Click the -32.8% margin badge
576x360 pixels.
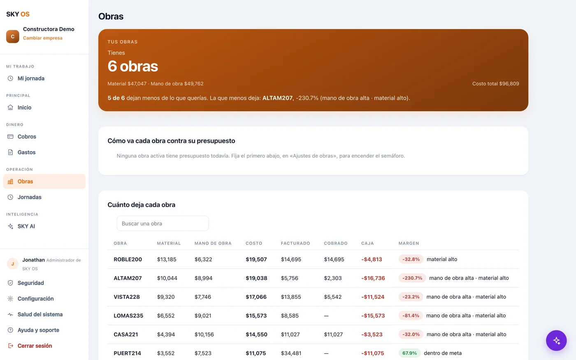click(x=411, y=259)
